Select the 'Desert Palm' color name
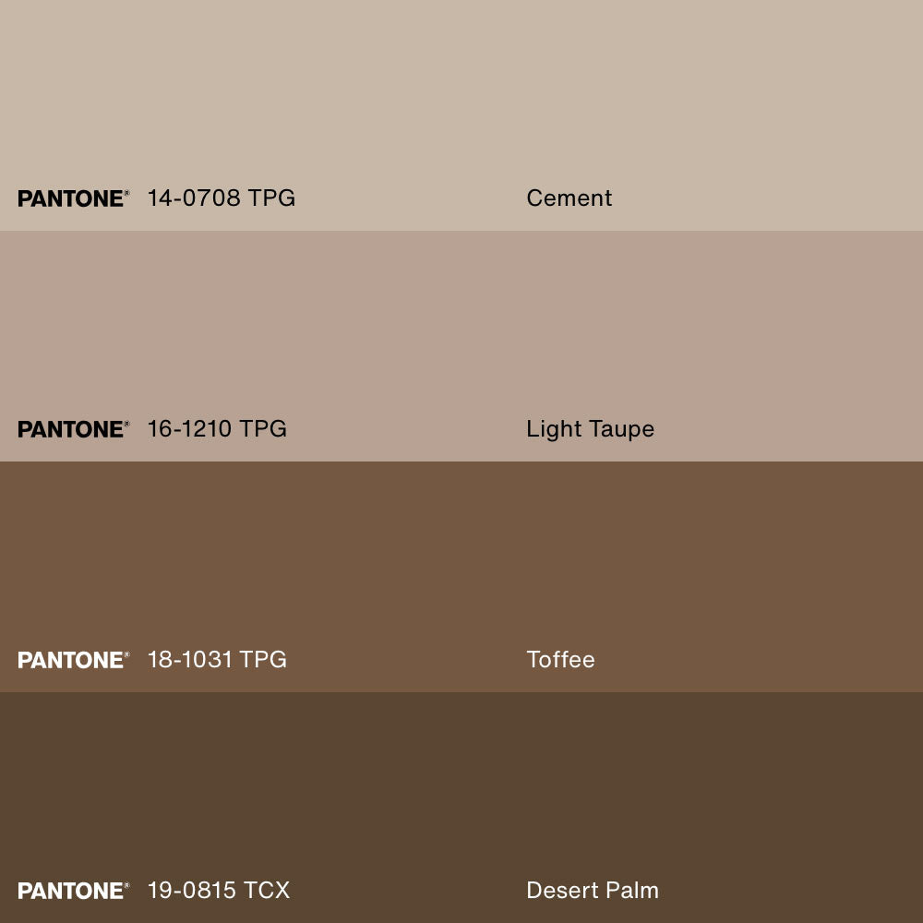This screenshot has width=923, height=923. pyautogui.click(x=592, y=891)
